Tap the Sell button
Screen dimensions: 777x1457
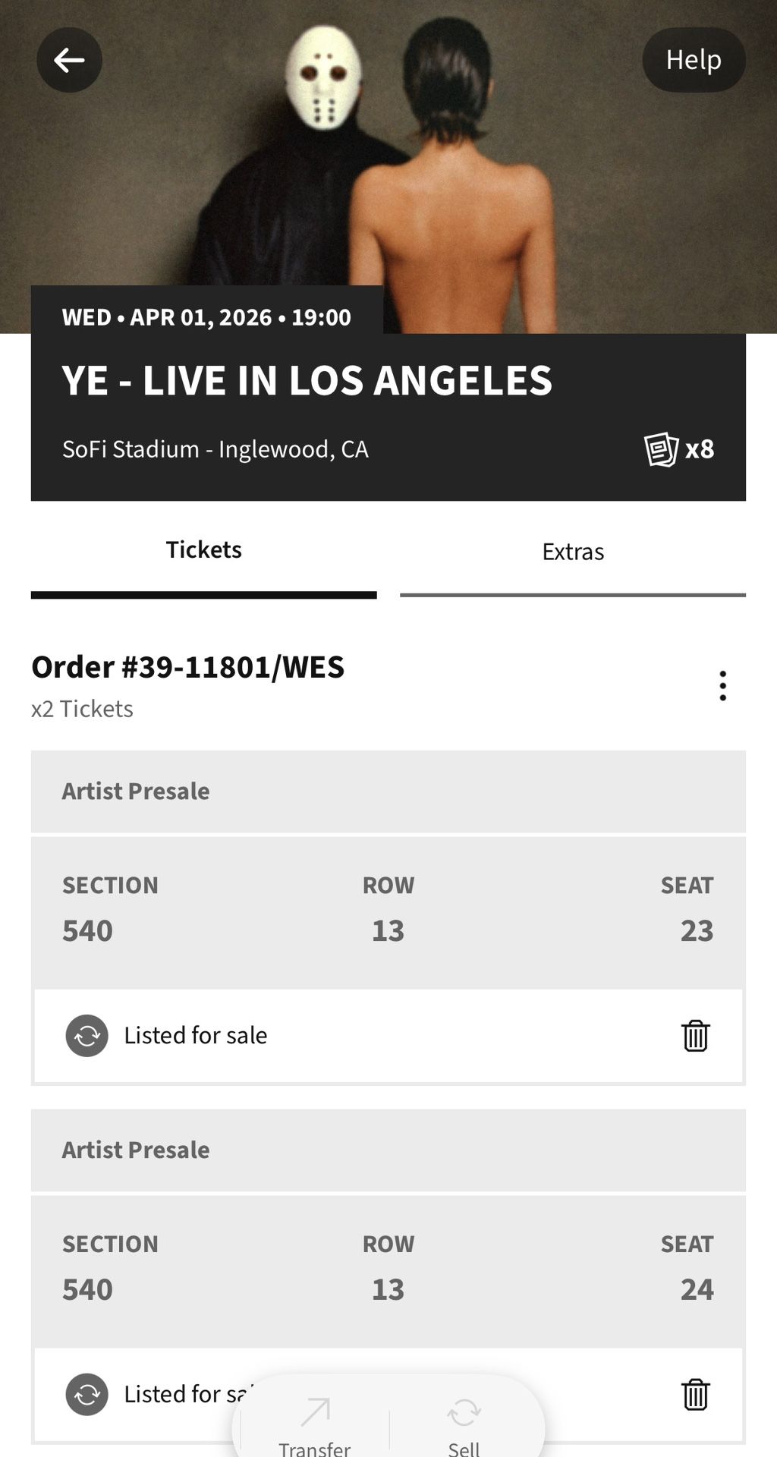[464, 1424]
